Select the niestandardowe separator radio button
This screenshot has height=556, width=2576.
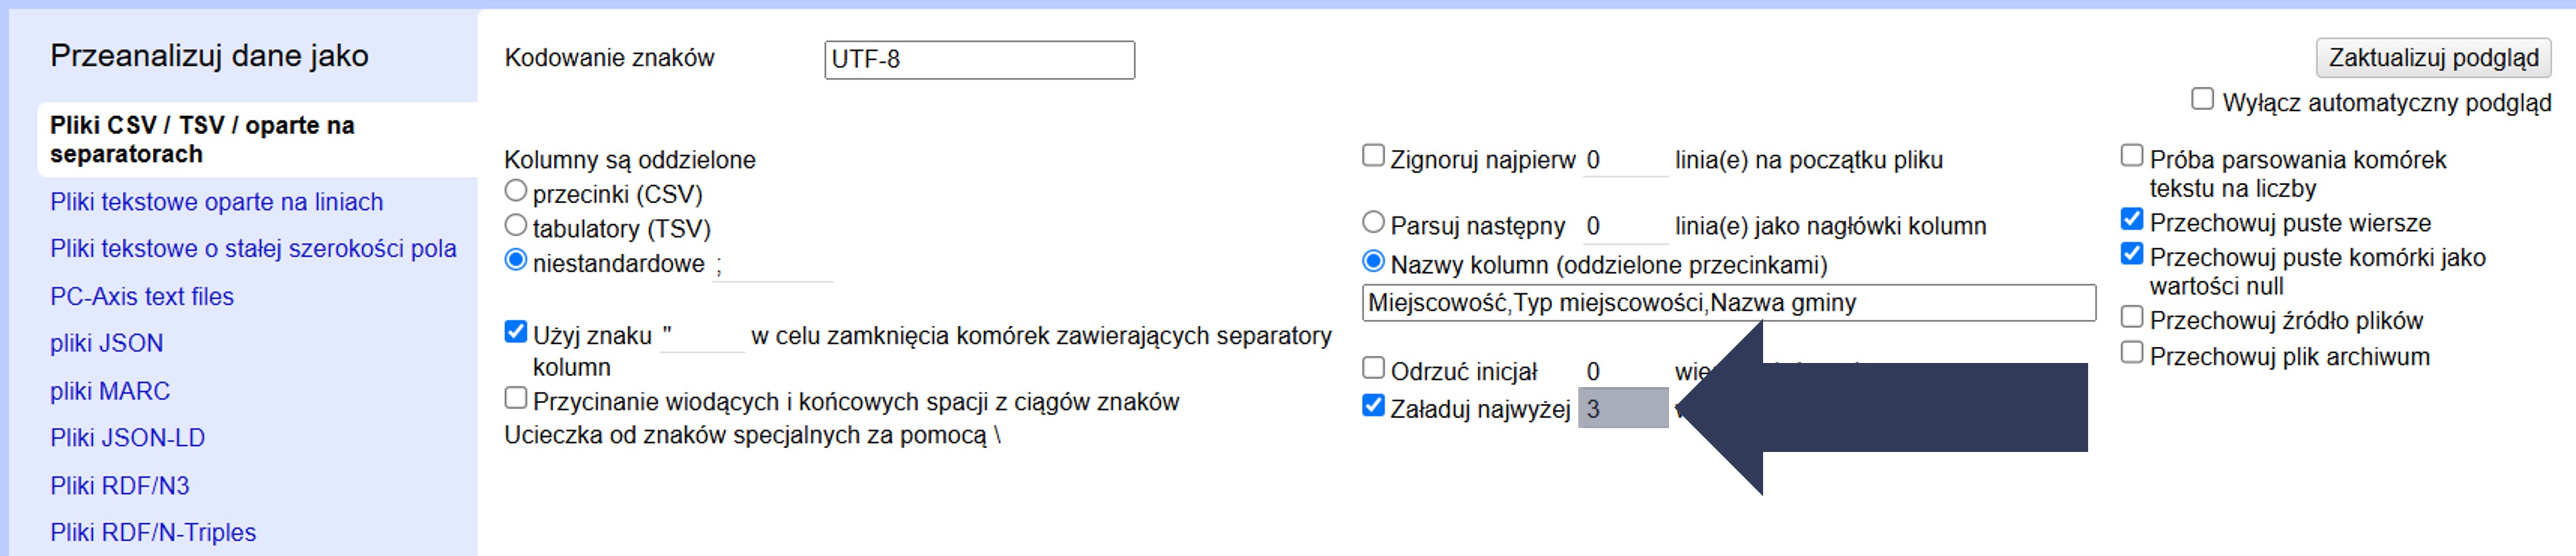pos(516,260)
